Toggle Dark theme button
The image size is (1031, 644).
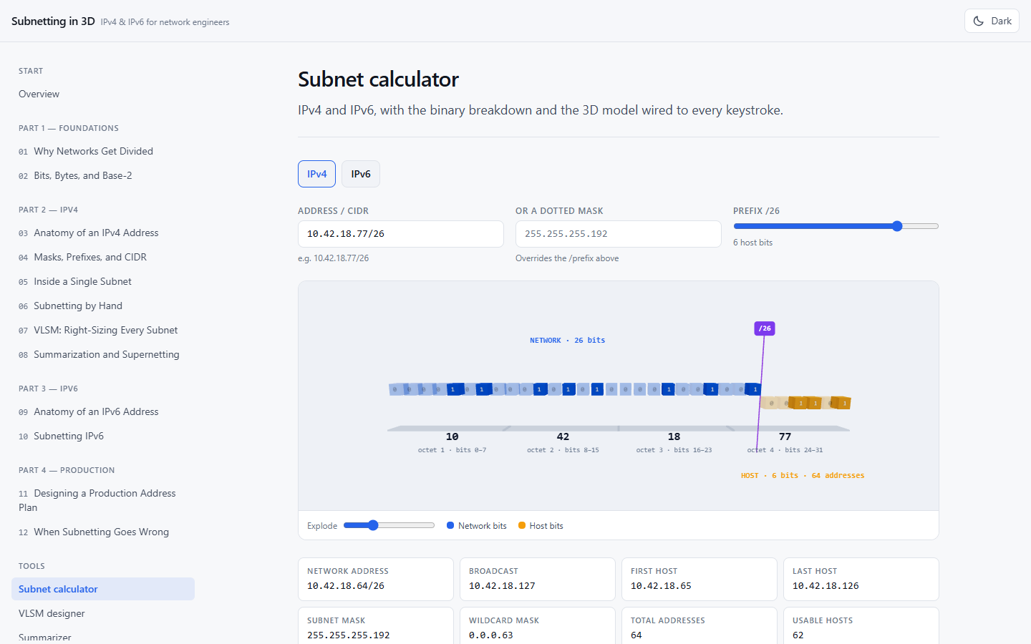click(992, 21)
